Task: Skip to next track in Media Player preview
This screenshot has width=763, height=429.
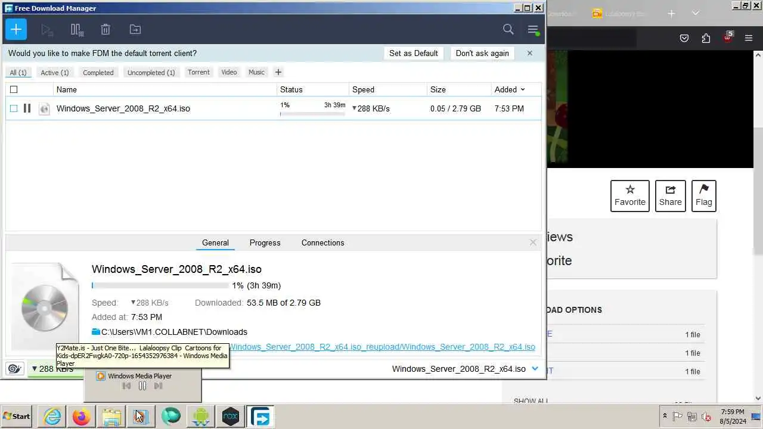Action: tap(158, 386)
